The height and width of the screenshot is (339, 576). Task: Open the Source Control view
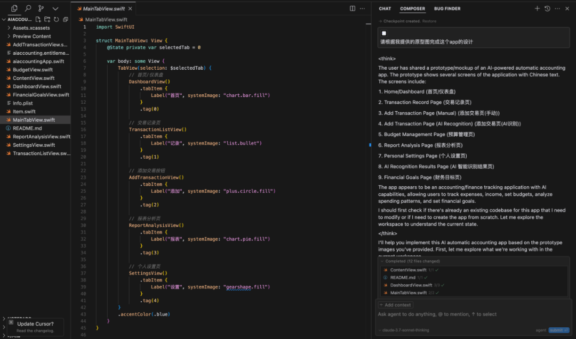[x=41, y=9]
